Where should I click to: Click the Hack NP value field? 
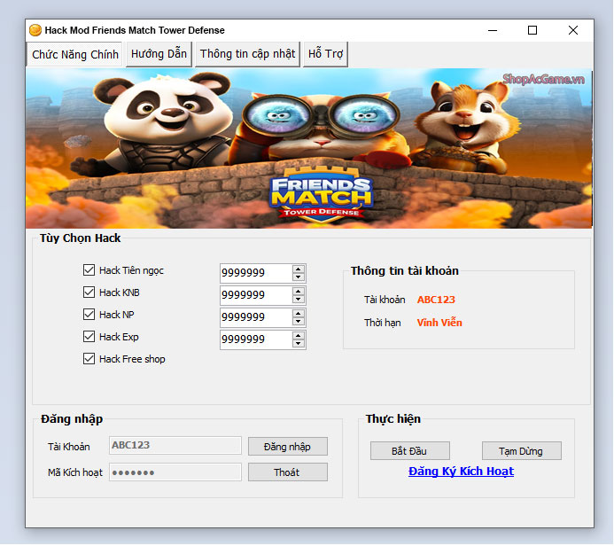[256, 317]
